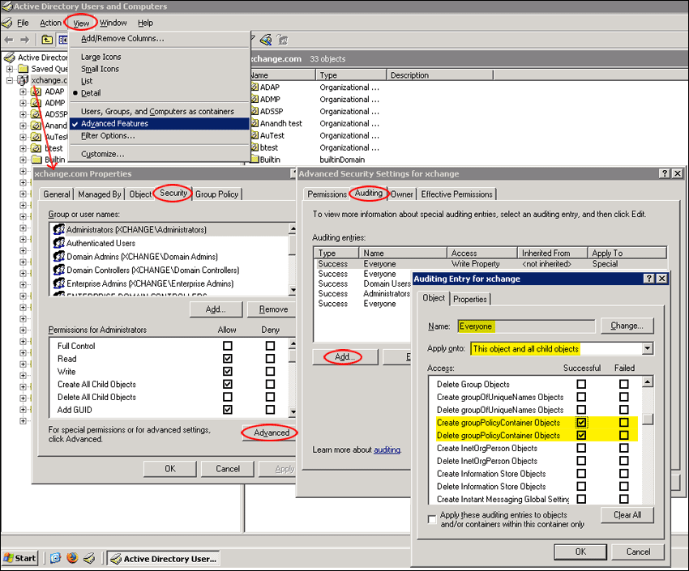Click the Up One Level folder icon
The width and height of the screenshot is (689, 571).
click(47, 40)
